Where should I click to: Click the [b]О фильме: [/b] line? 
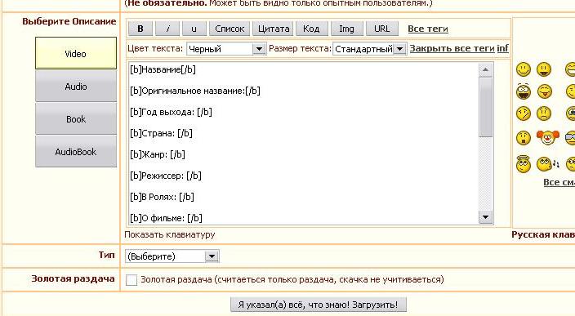pos(166,219)
